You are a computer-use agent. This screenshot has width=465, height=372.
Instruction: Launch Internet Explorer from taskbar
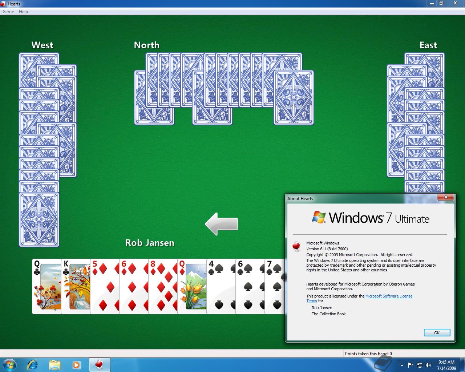(33, 365)
